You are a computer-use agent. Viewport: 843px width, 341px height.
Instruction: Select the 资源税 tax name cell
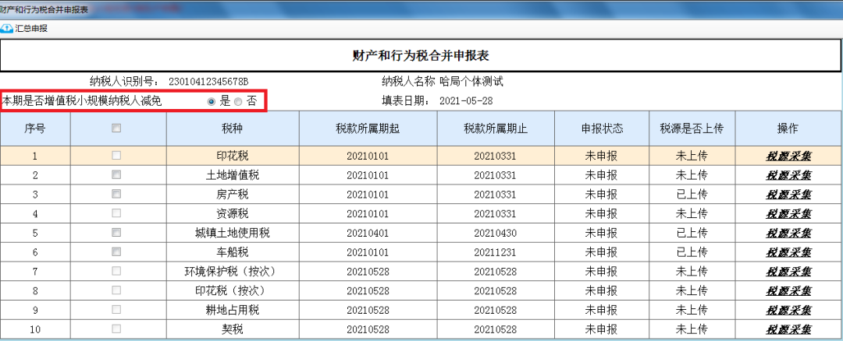tap(233, 214)
